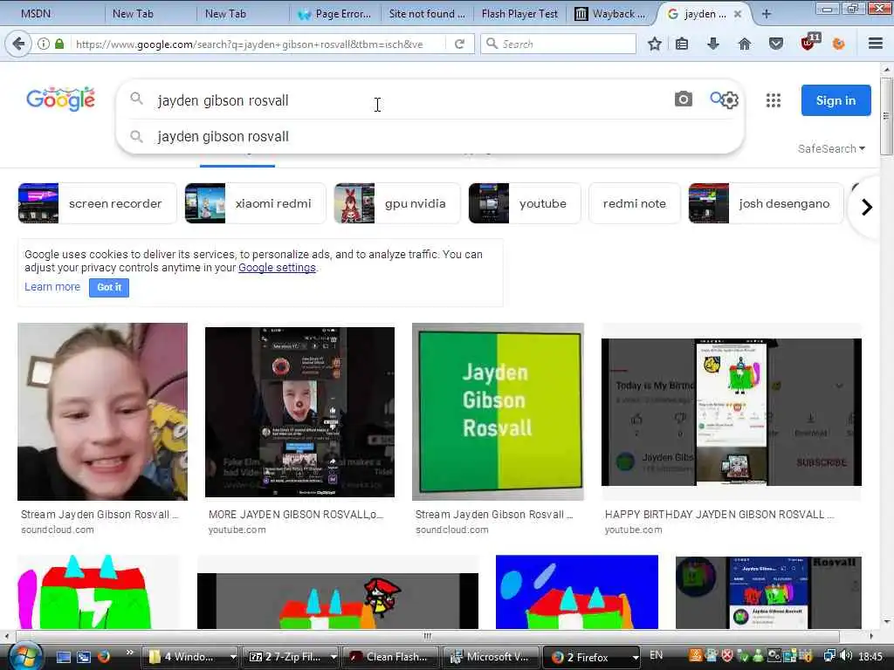Switch to the Site not found tab
This screenshot has height=670, width=894.
pyautogui.click(x=426, y=14)
